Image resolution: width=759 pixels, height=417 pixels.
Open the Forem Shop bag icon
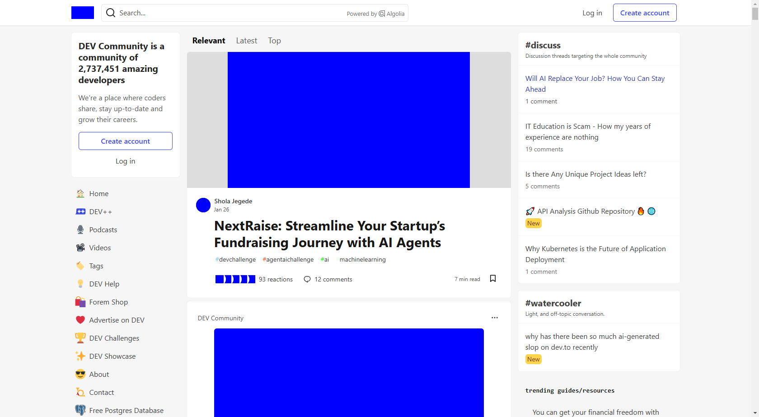point(80,302)
